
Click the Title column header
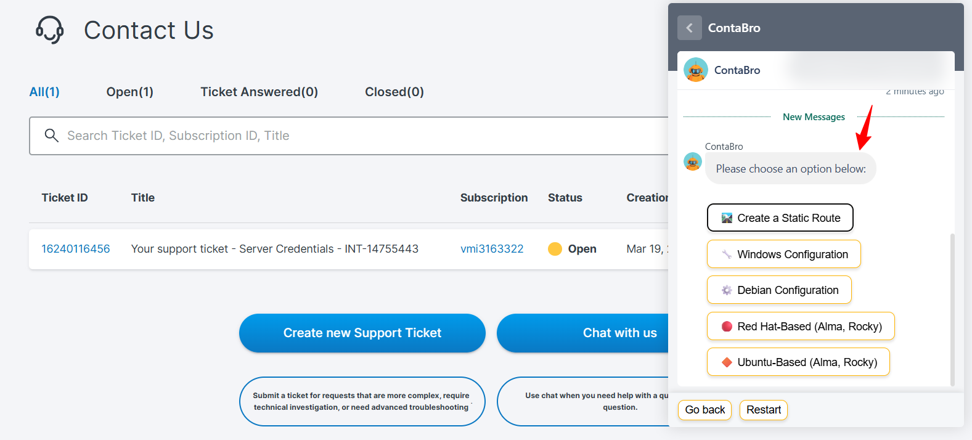(143, 198)
